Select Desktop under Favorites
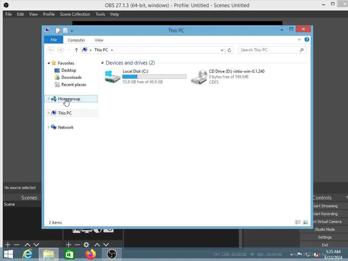Screen dimensions: 348x261 (69, 70)
